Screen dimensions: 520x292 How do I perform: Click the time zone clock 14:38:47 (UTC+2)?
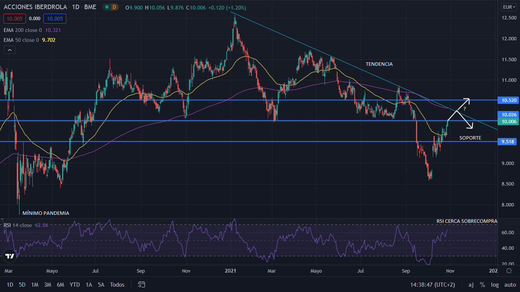[x=432, y=284]
